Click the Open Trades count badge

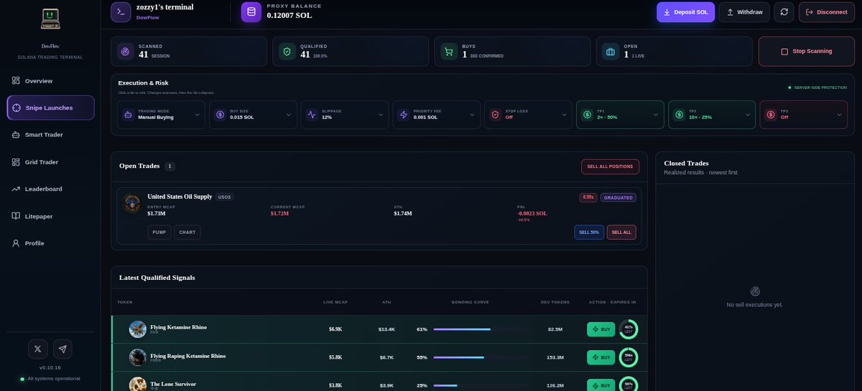[x=170, y=166]
